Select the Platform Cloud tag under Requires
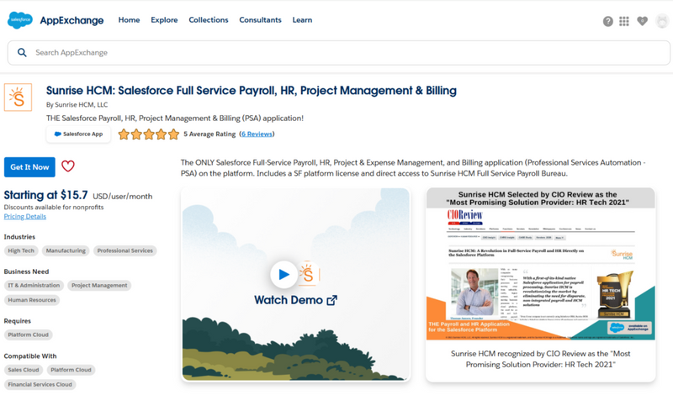The height and width of the screenshot is (395, 673). pyautogui.click(x=29, y=334)
